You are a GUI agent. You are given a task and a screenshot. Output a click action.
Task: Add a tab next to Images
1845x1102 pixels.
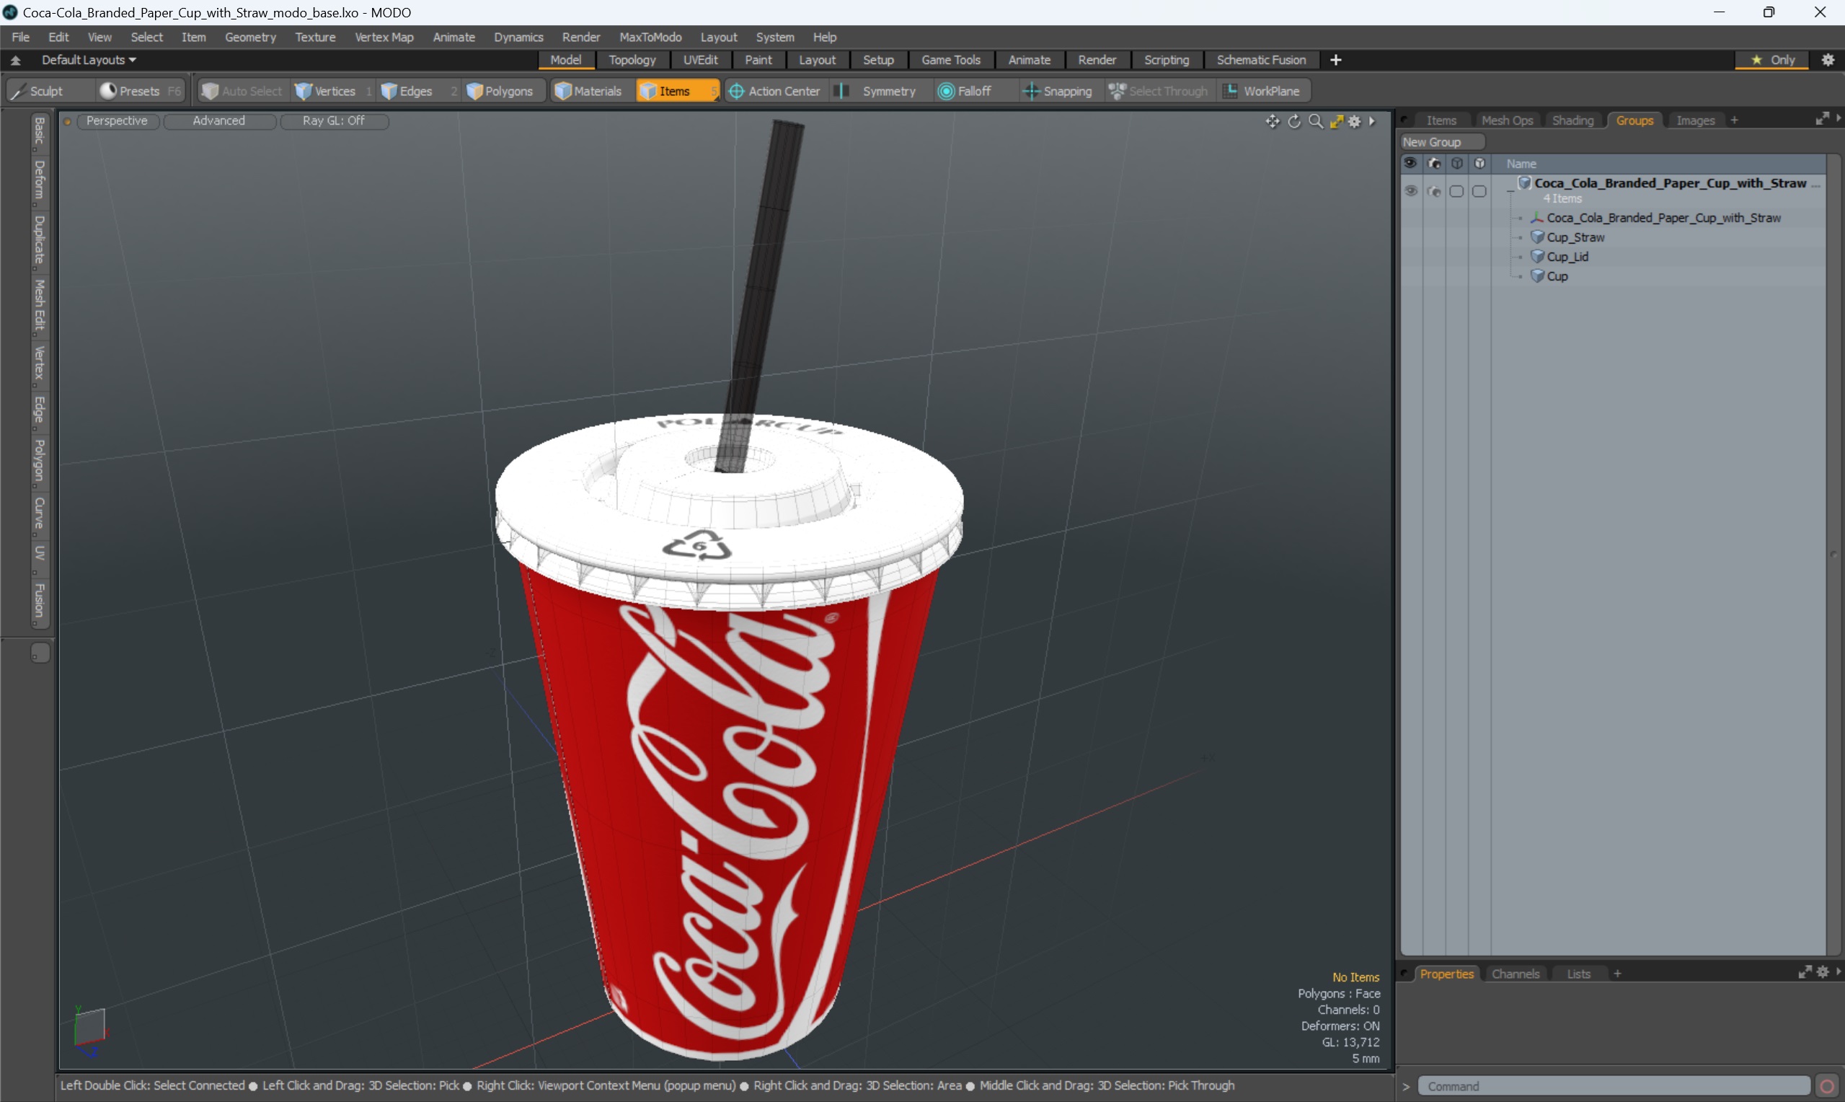[1735, 120]
